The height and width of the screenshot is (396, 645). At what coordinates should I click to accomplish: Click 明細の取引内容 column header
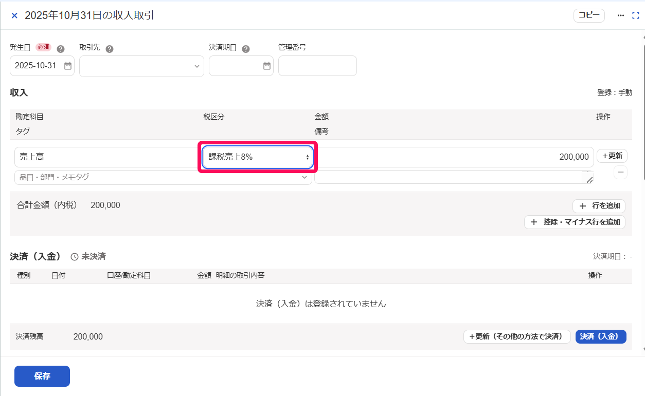(x=240, y=276)
